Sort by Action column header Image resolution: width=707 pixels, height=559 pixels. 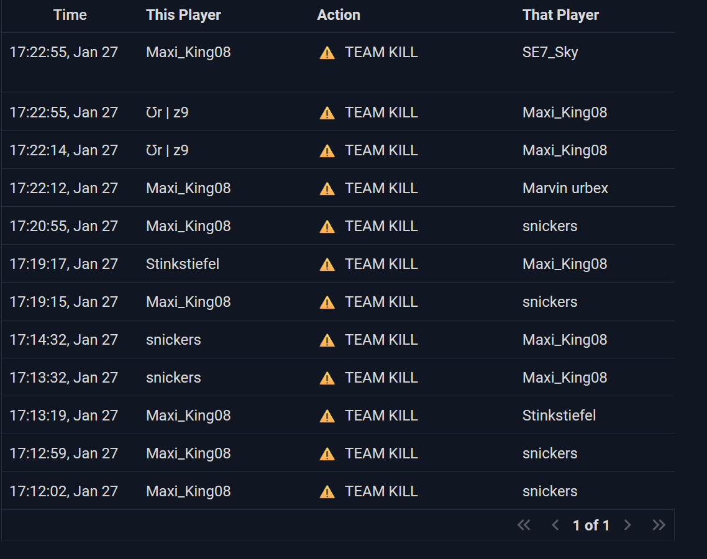click(x=339, y=15)
